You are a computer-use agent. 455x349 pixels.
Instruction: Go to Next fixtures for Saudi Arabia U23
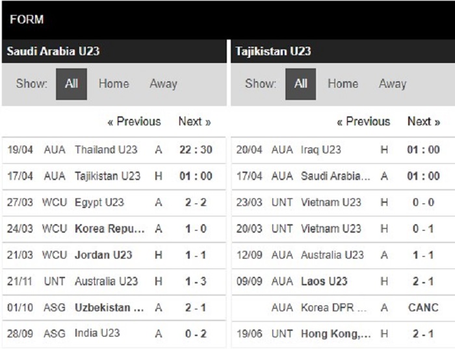pyautogui.click(x=195, y=122)
